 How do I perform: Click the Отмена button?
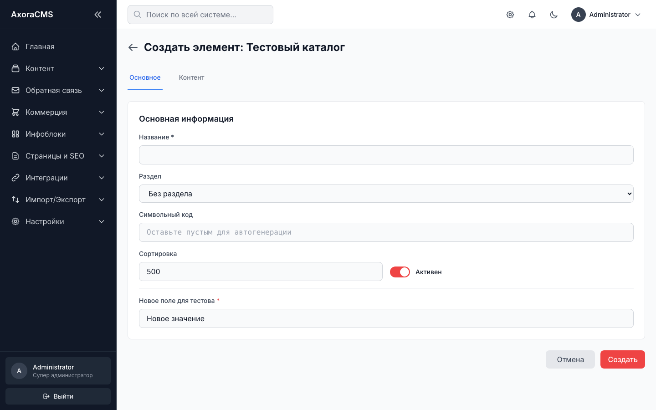point(570,359)
